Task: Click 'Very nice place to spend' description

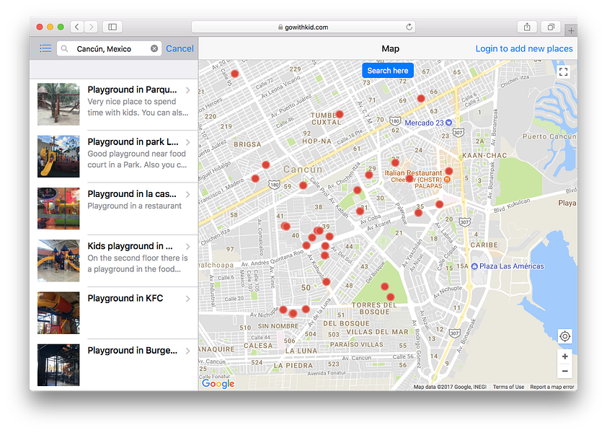Action: [132, 102]
